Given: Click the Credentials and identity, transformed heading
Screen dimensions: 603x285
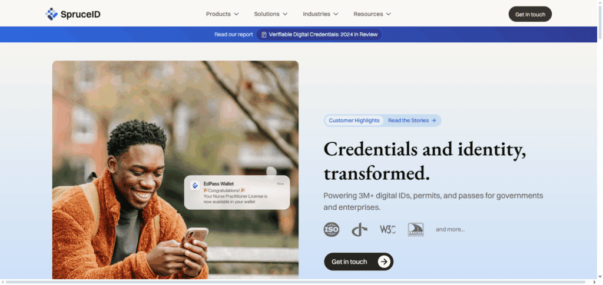Looking at the screenshot, I should coord(425,162).
